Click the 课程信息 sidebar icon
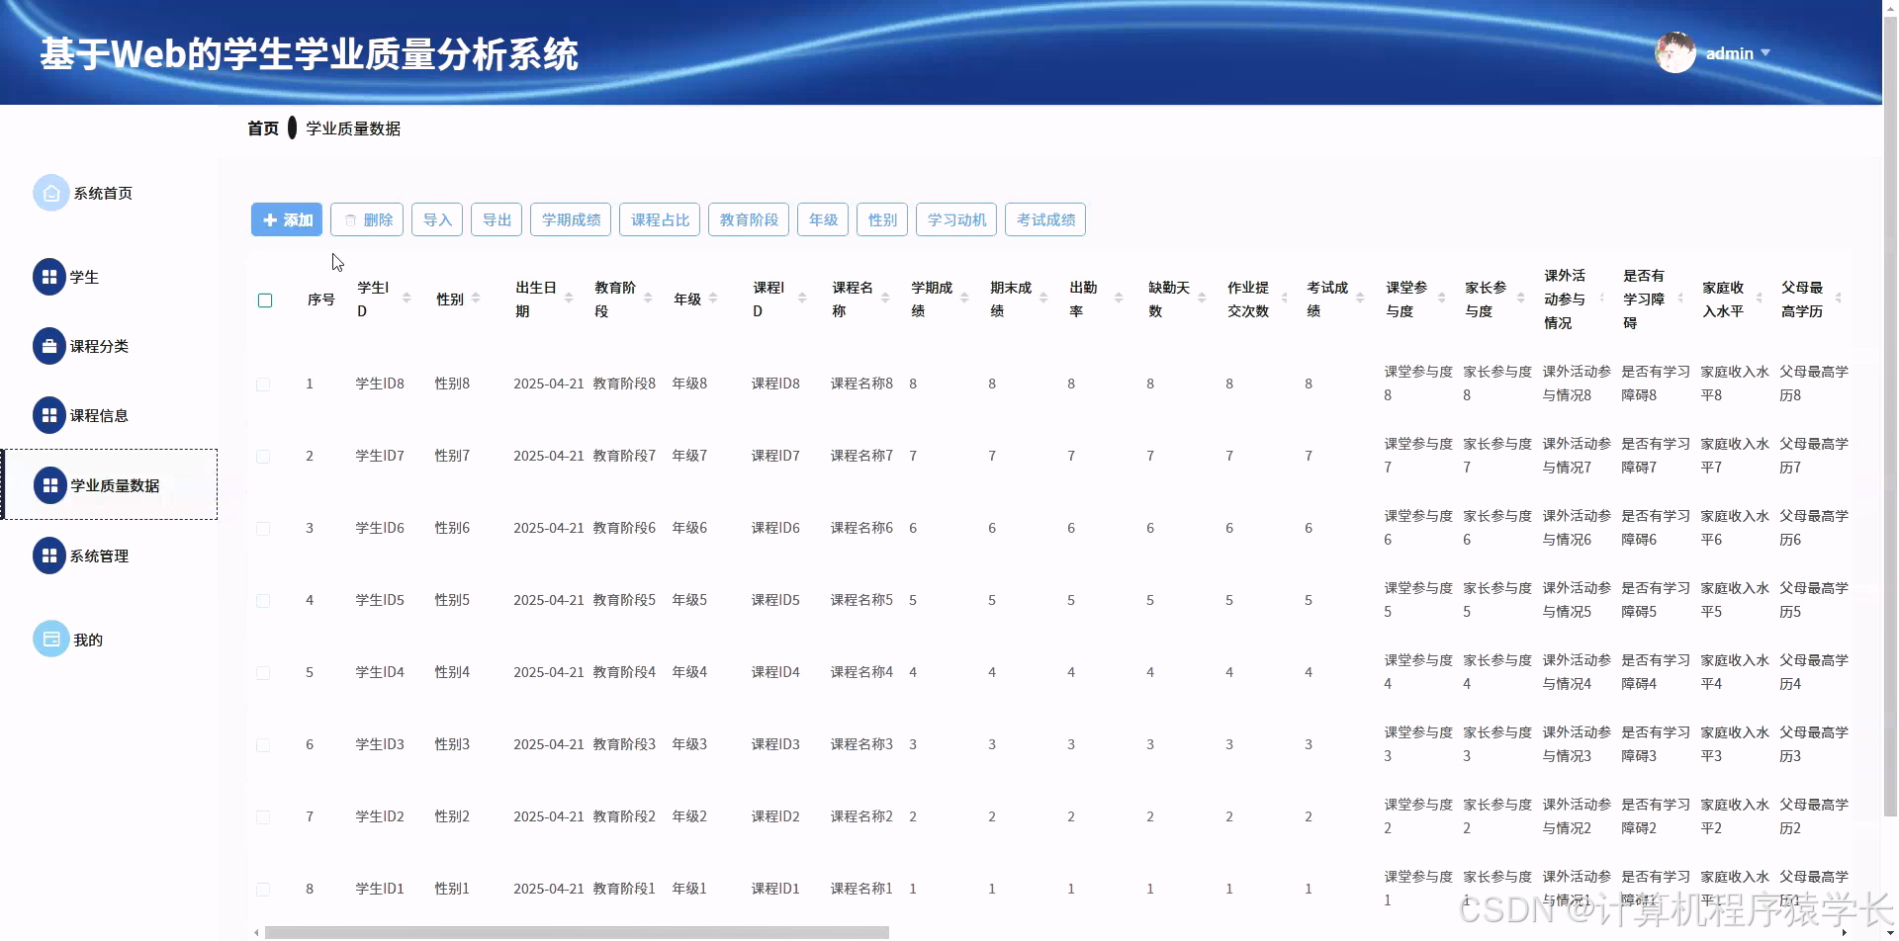The height and width of the screenshot is (941, 1899). click(49, 415)
